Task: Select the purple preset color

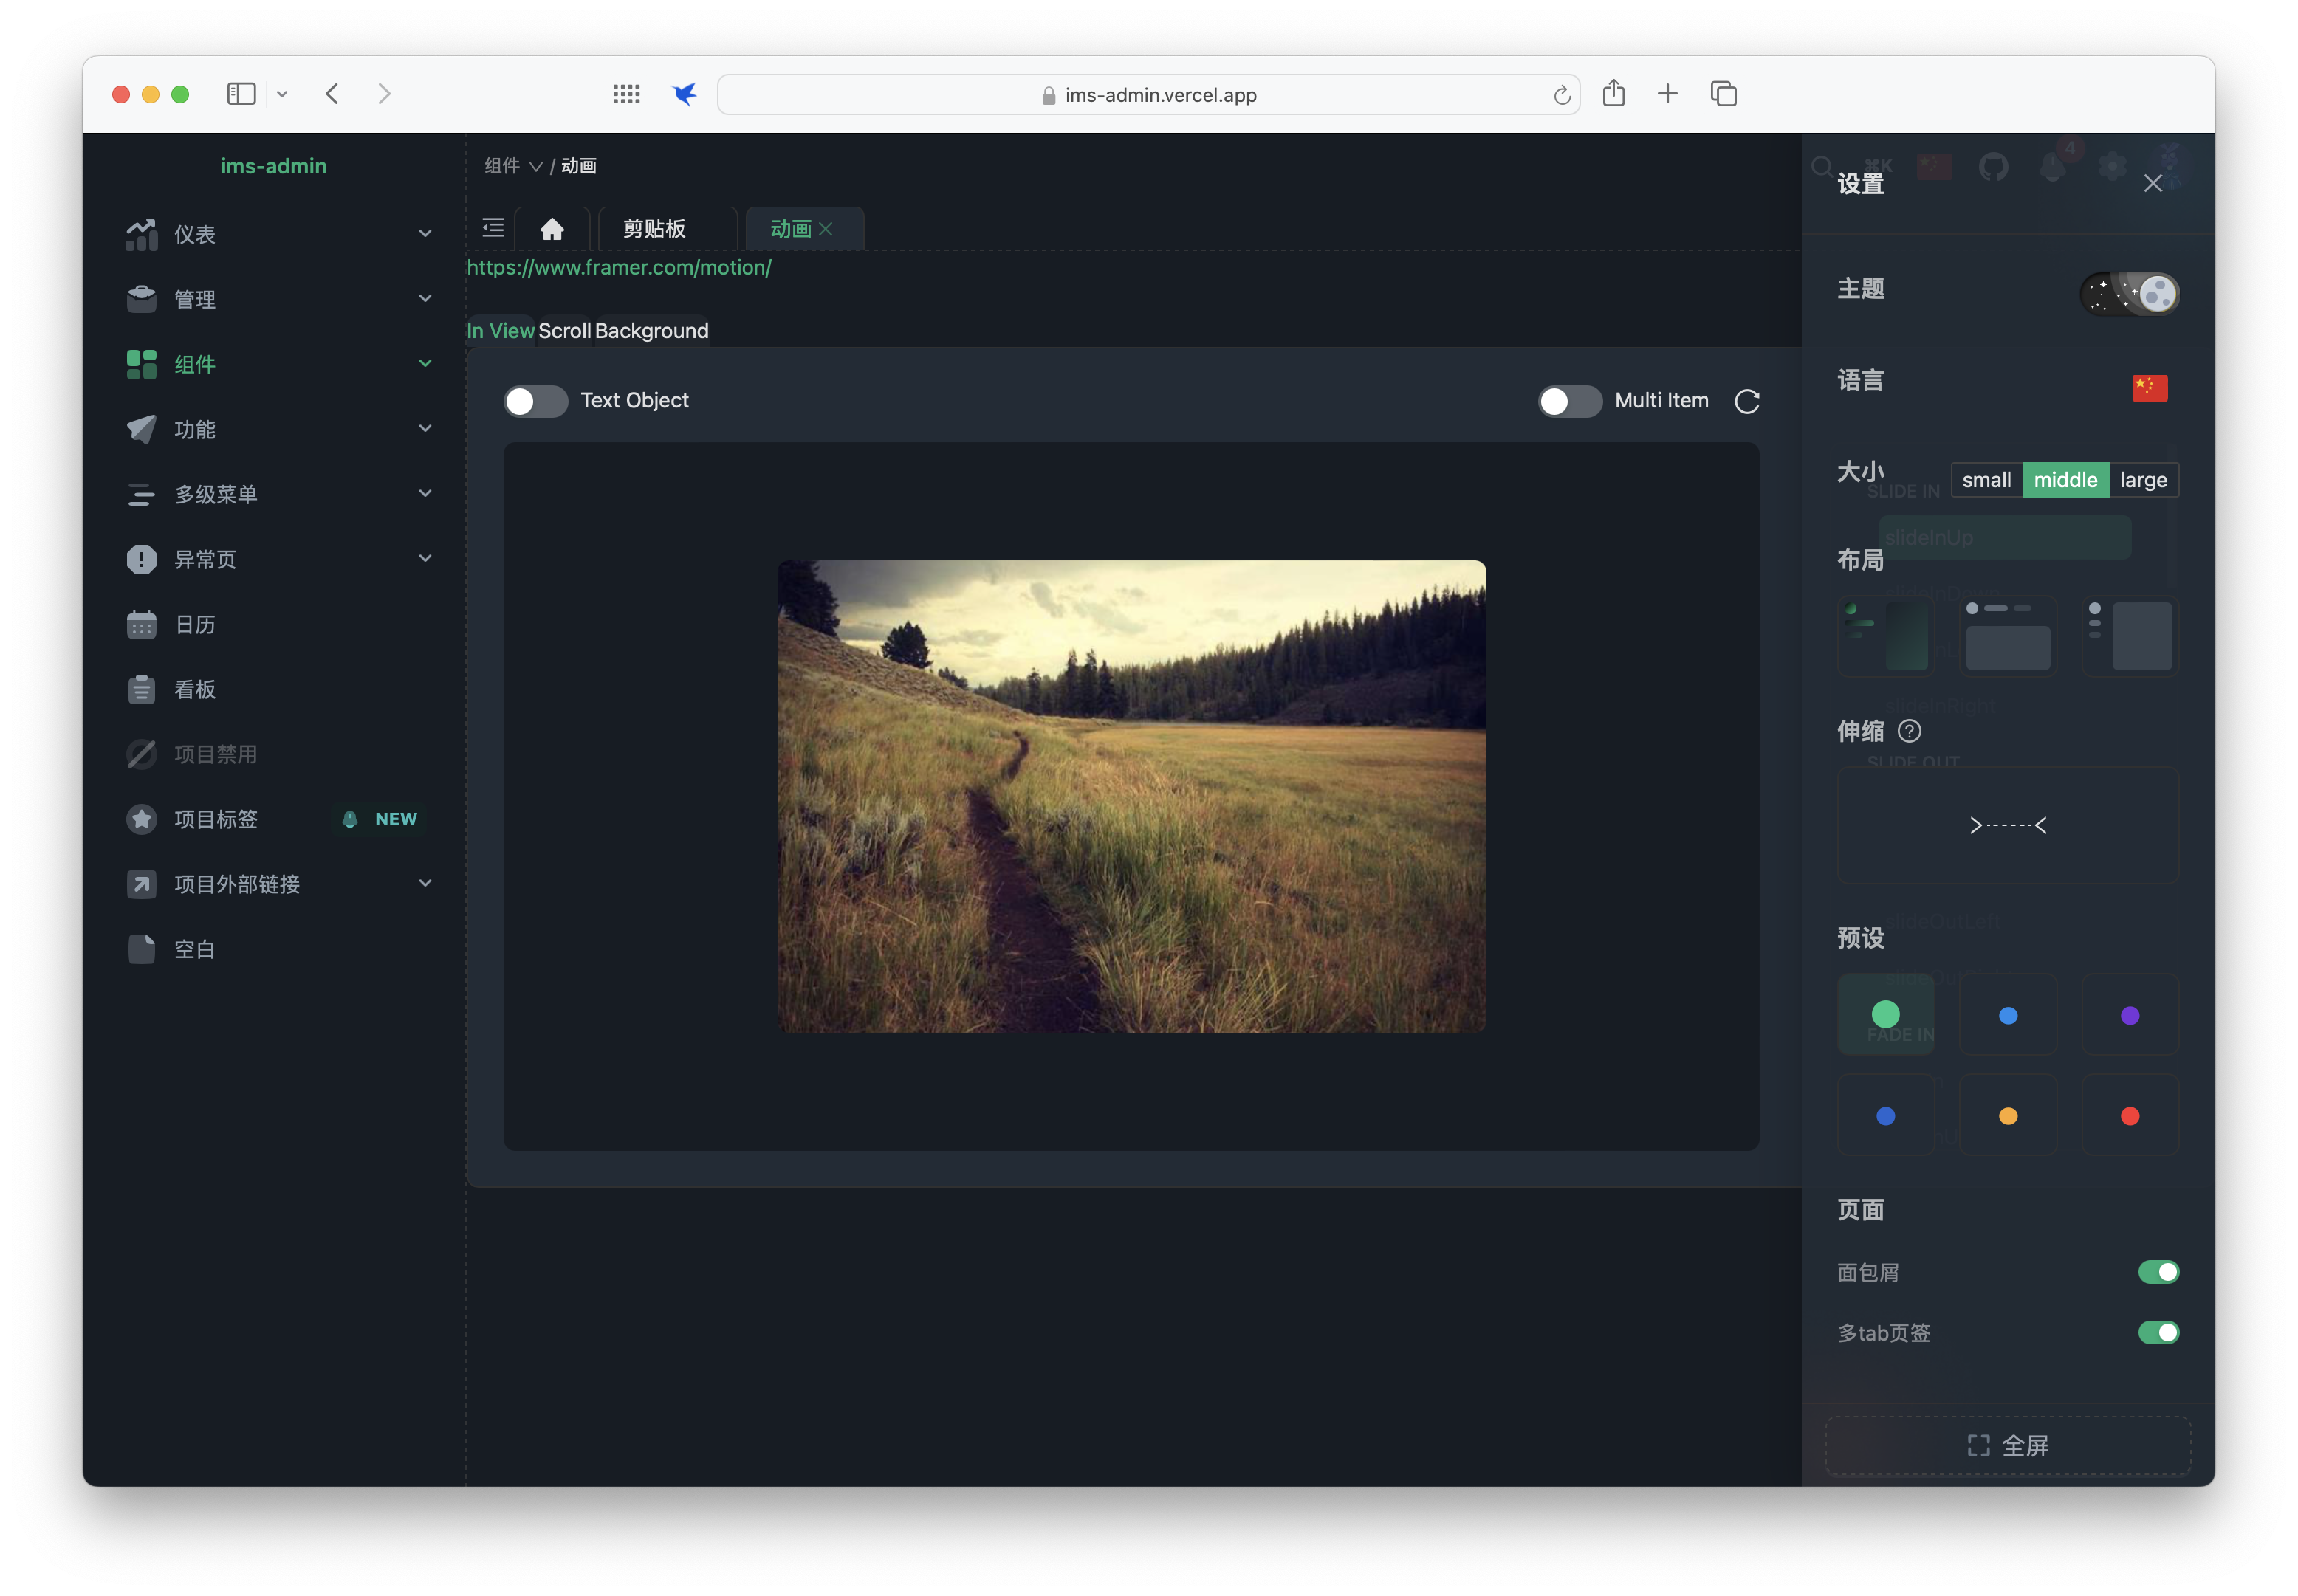Action: tap(2129, 1015)
